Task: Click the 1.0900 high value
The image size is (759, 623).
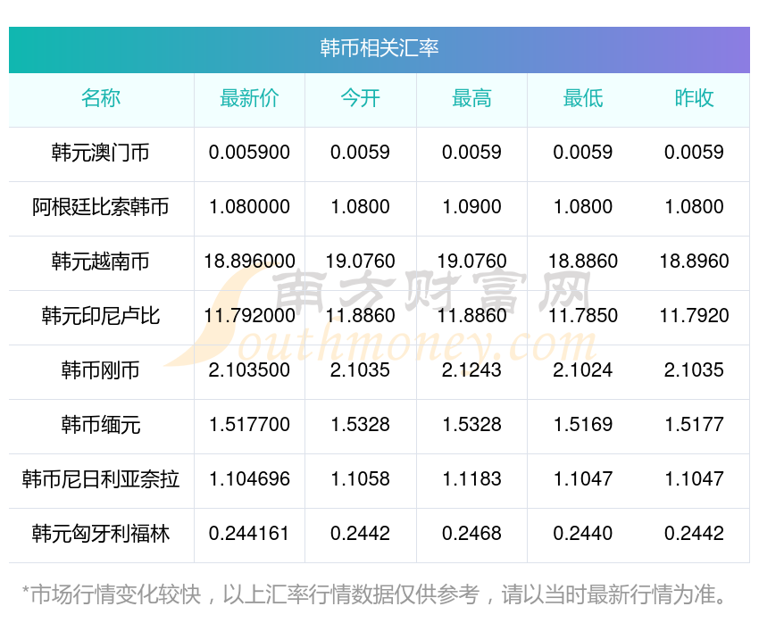Action: point(471,207)
